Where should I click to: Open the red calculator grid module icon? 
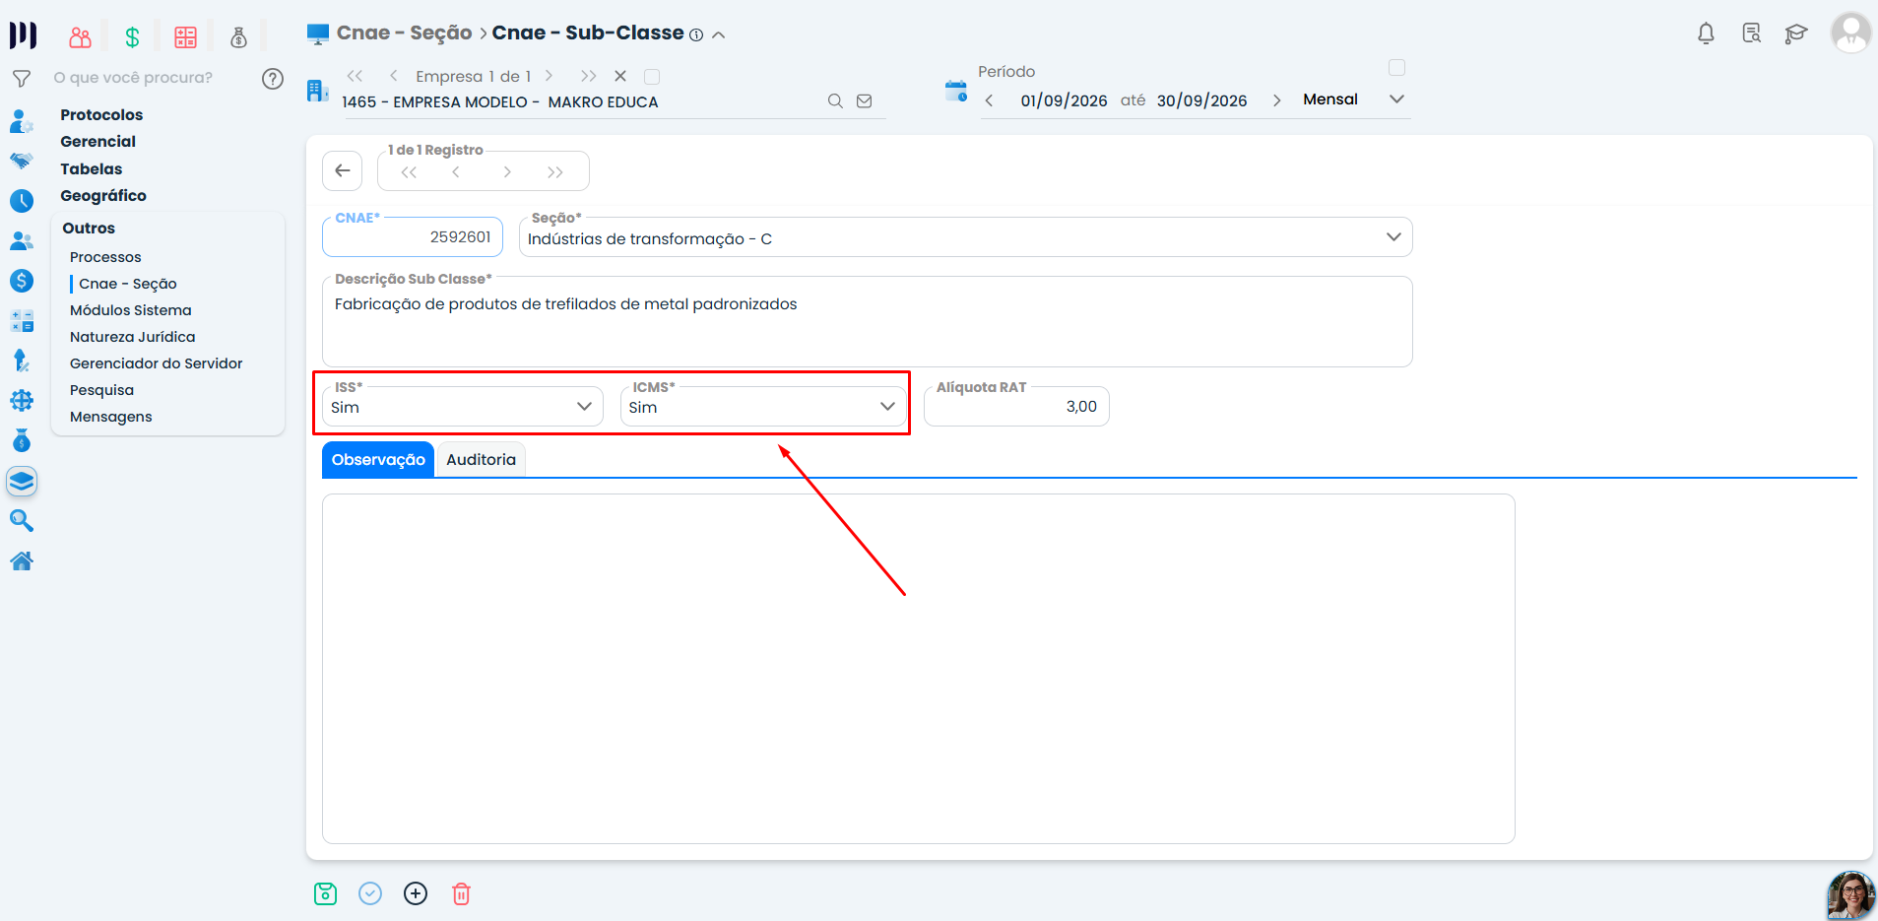tap(185, 37)
